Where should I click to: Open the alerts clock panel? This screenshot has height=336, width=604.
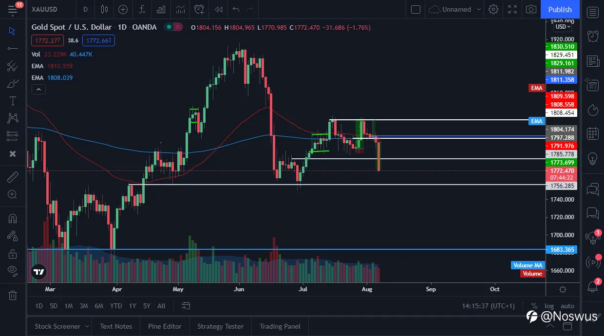pyautogui.click(x=593, y=37)
